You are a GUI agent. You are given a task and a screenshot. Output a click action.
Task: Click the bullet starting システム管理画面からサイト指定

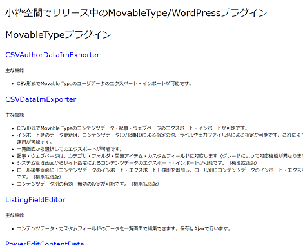[137, 163]
